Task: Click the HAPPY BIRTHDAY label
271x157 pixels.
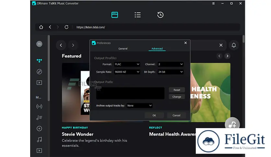Action: click(x=75, y=127)
